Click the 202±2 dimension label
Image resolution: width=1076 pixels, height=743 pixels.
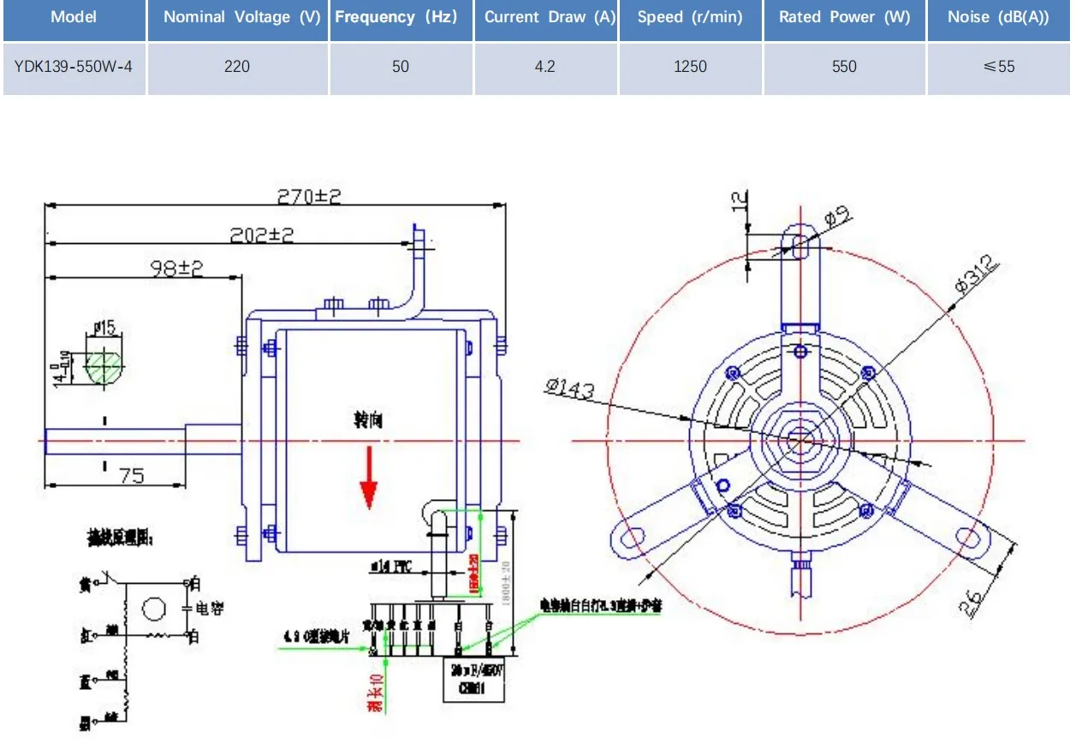tap(261, 234)
